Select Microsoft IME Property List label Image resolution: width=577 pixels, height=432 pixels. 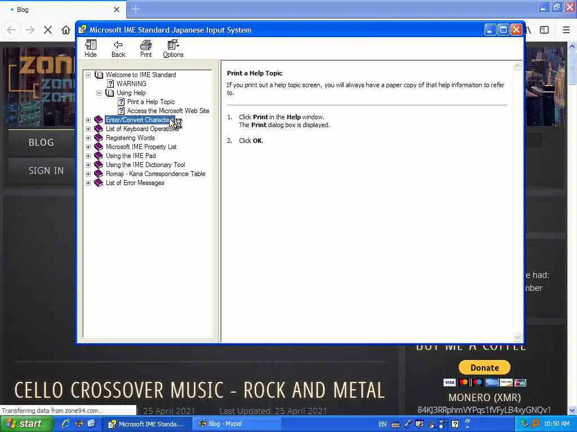[141, 147]
